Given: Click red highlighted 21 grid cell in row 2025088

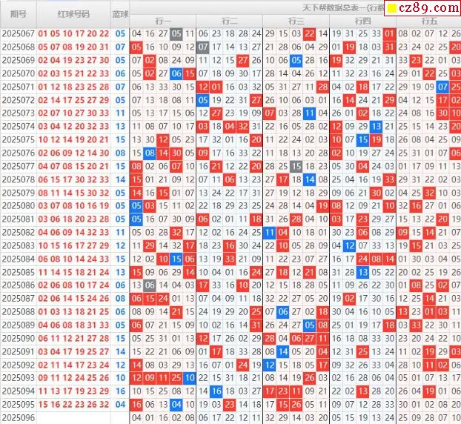Looking at the screenshot, I should [176, 311].
